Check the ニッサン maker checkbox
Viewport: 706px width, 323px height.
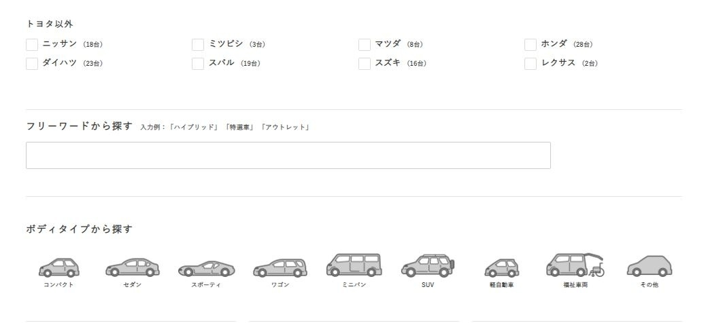[32, 45]
